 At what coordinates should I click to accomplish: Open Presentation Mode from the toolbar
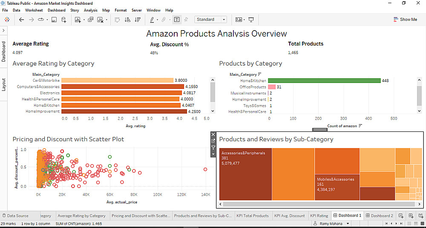coord(251,20)
